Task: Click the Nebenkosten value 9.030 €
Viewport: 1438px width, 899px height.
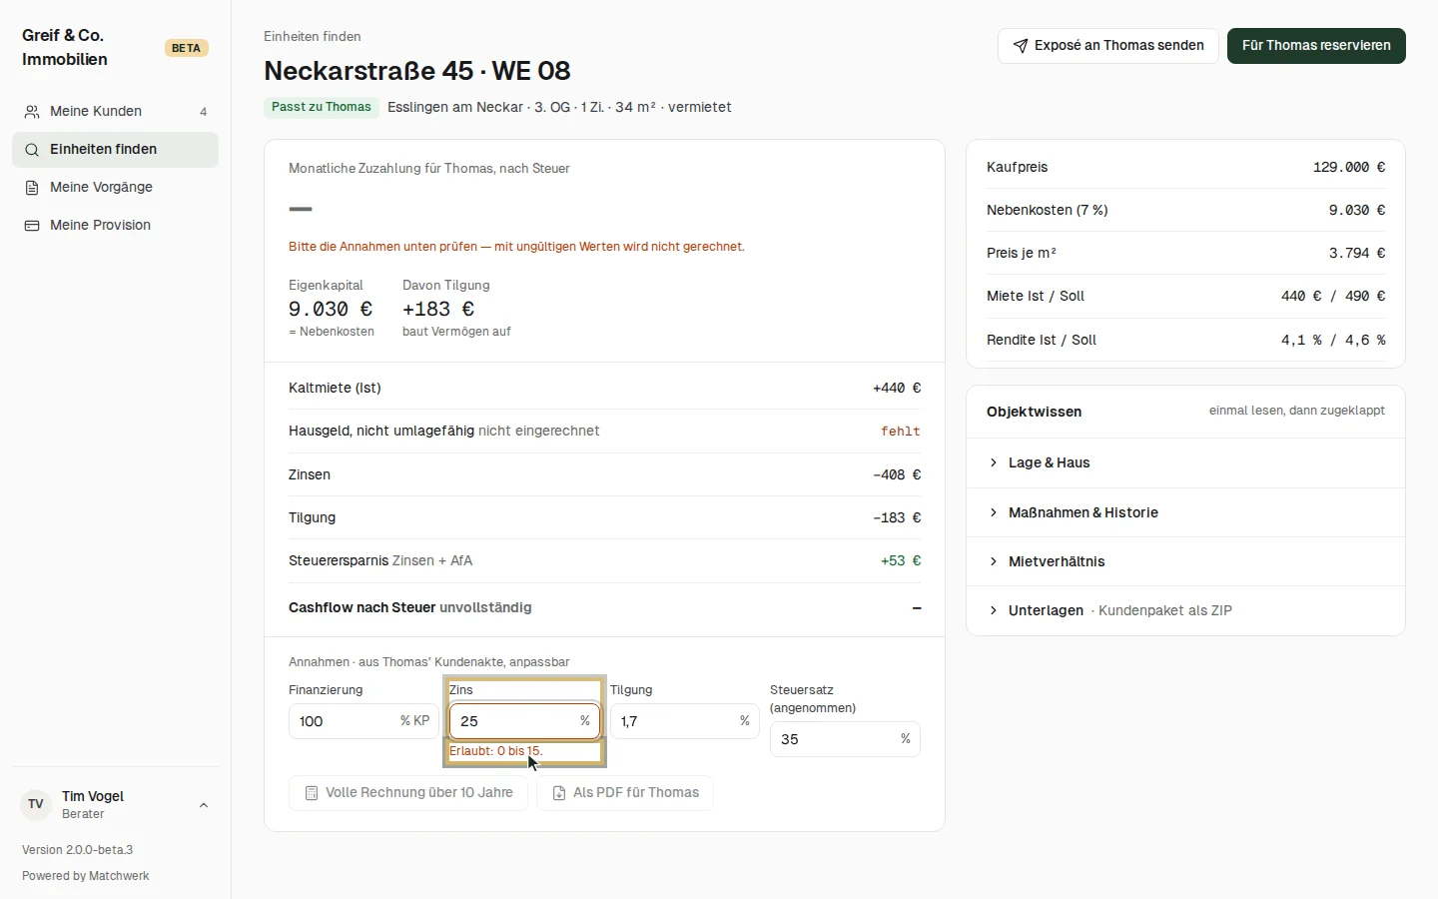Action: (x=1357, y=211)
